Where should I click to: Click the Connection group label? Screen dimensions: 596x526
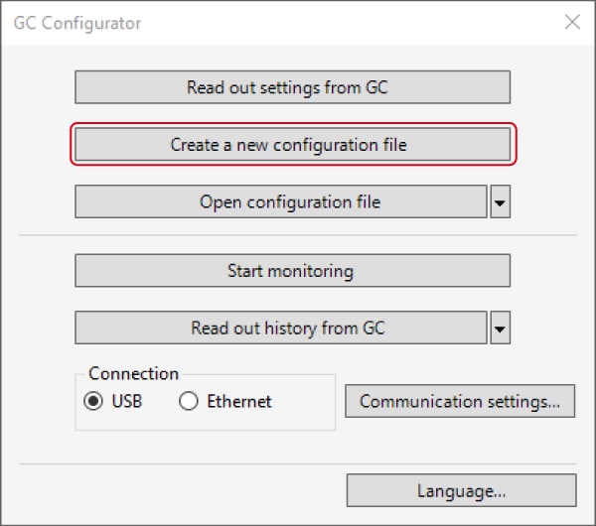click(133, 373)
